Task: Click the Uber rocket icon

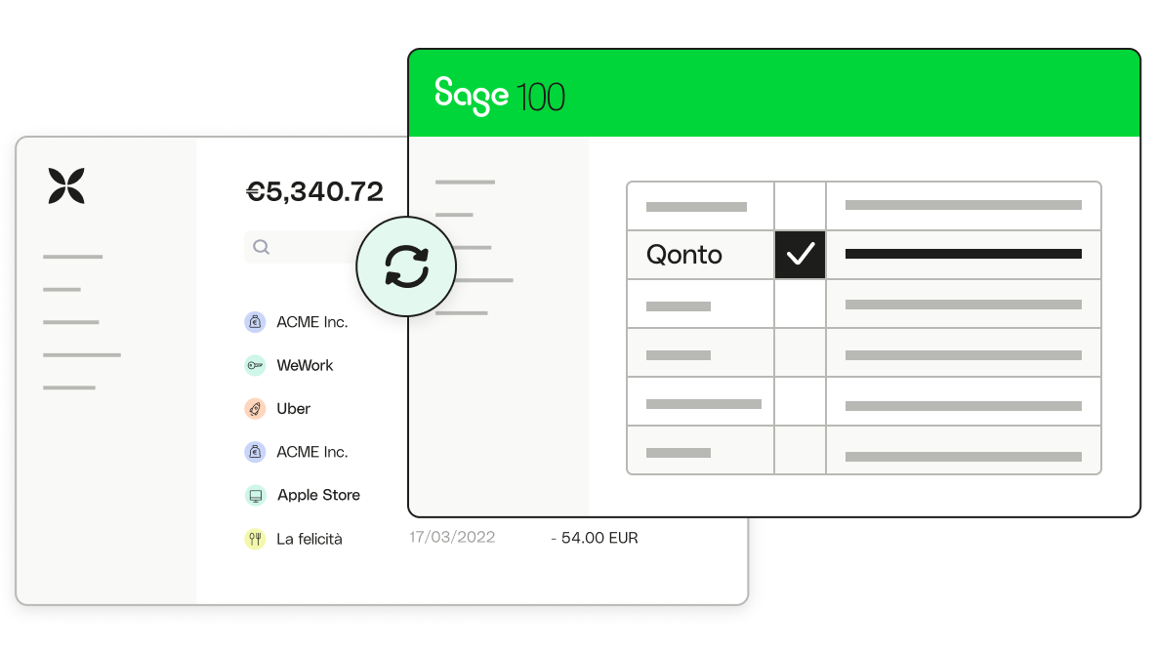Action: (x=255, y=408)
